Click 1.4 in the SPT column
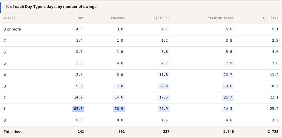This screenshot has width=282, height=138. point(79,41)
